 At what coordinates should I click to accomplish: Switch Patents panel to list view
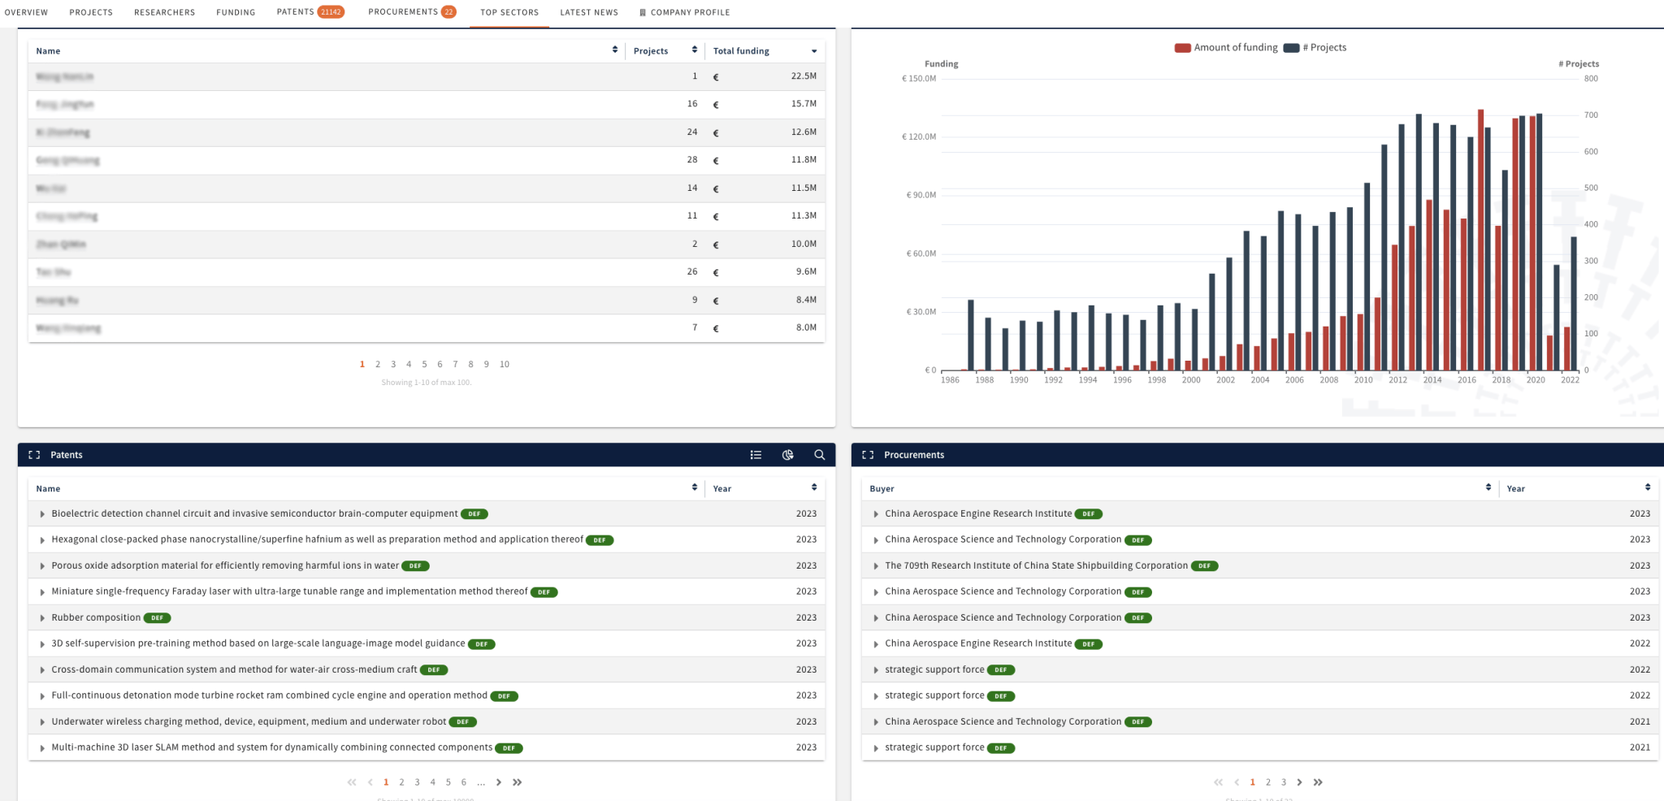click(x=756, y=455)
